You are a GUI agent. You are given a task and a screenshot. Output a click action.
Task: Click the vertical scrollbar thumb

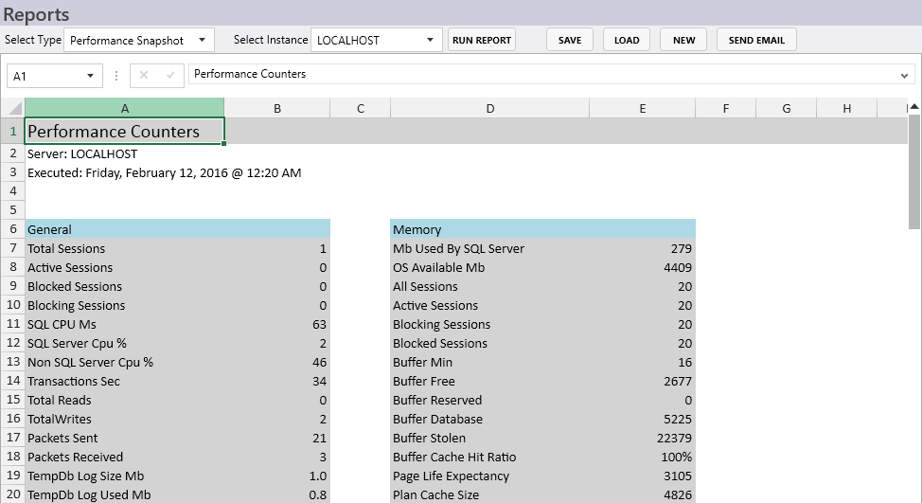(913, 171)
